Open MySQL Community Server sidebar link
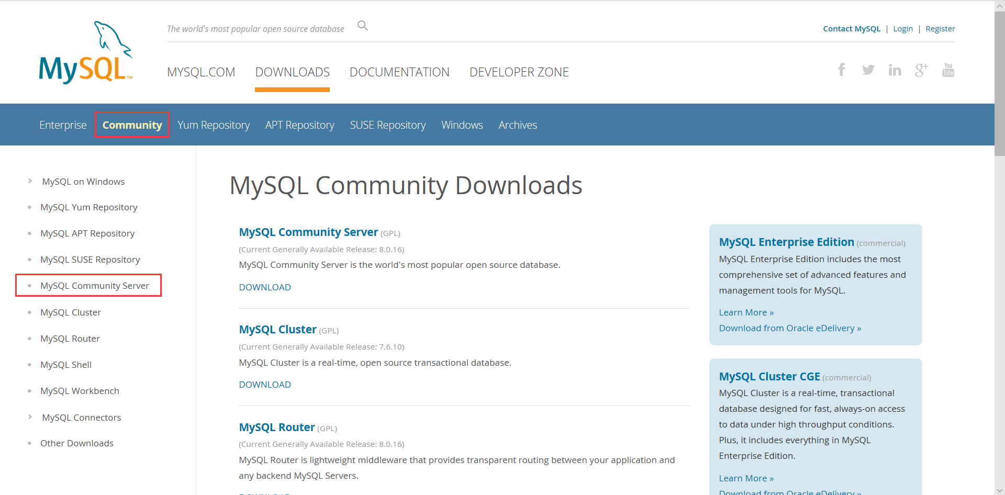This screenshot has width=1005, height=495. point(95,286)
